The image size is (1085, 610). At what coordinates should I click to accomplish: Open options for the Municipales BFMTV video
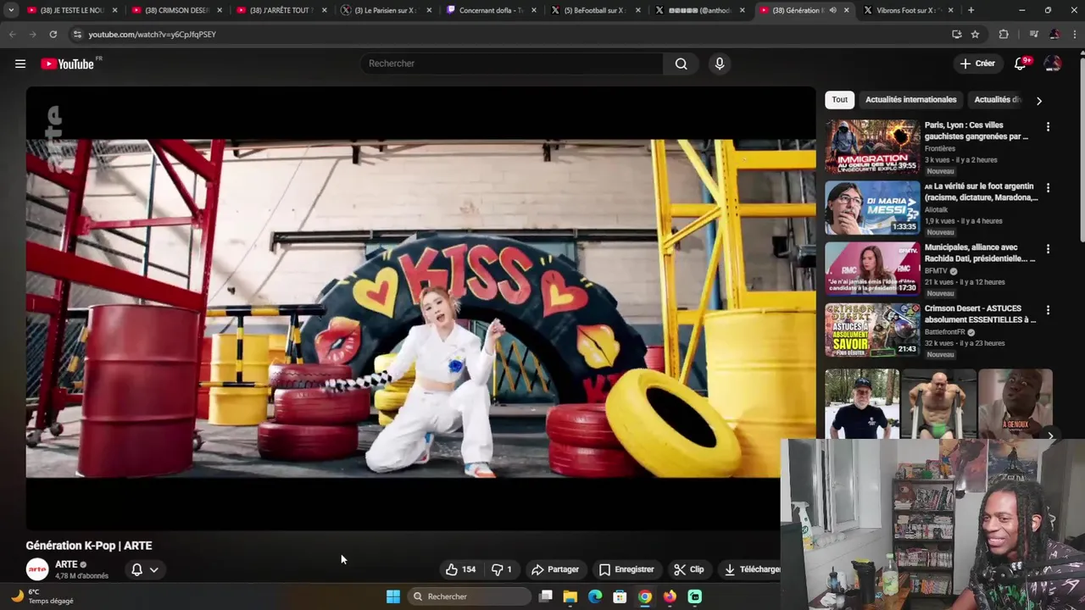[1048, 249]
